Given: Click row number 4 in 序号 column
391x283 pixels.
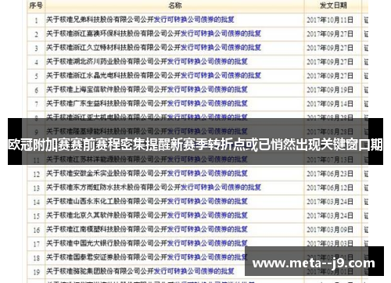Looking at the screenshot, I should 36,63.
